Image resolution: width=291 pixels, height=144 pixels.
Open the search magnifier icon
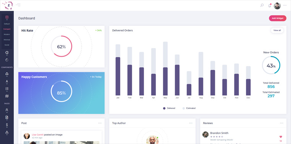pyautogui.click(x=262, y=5)
